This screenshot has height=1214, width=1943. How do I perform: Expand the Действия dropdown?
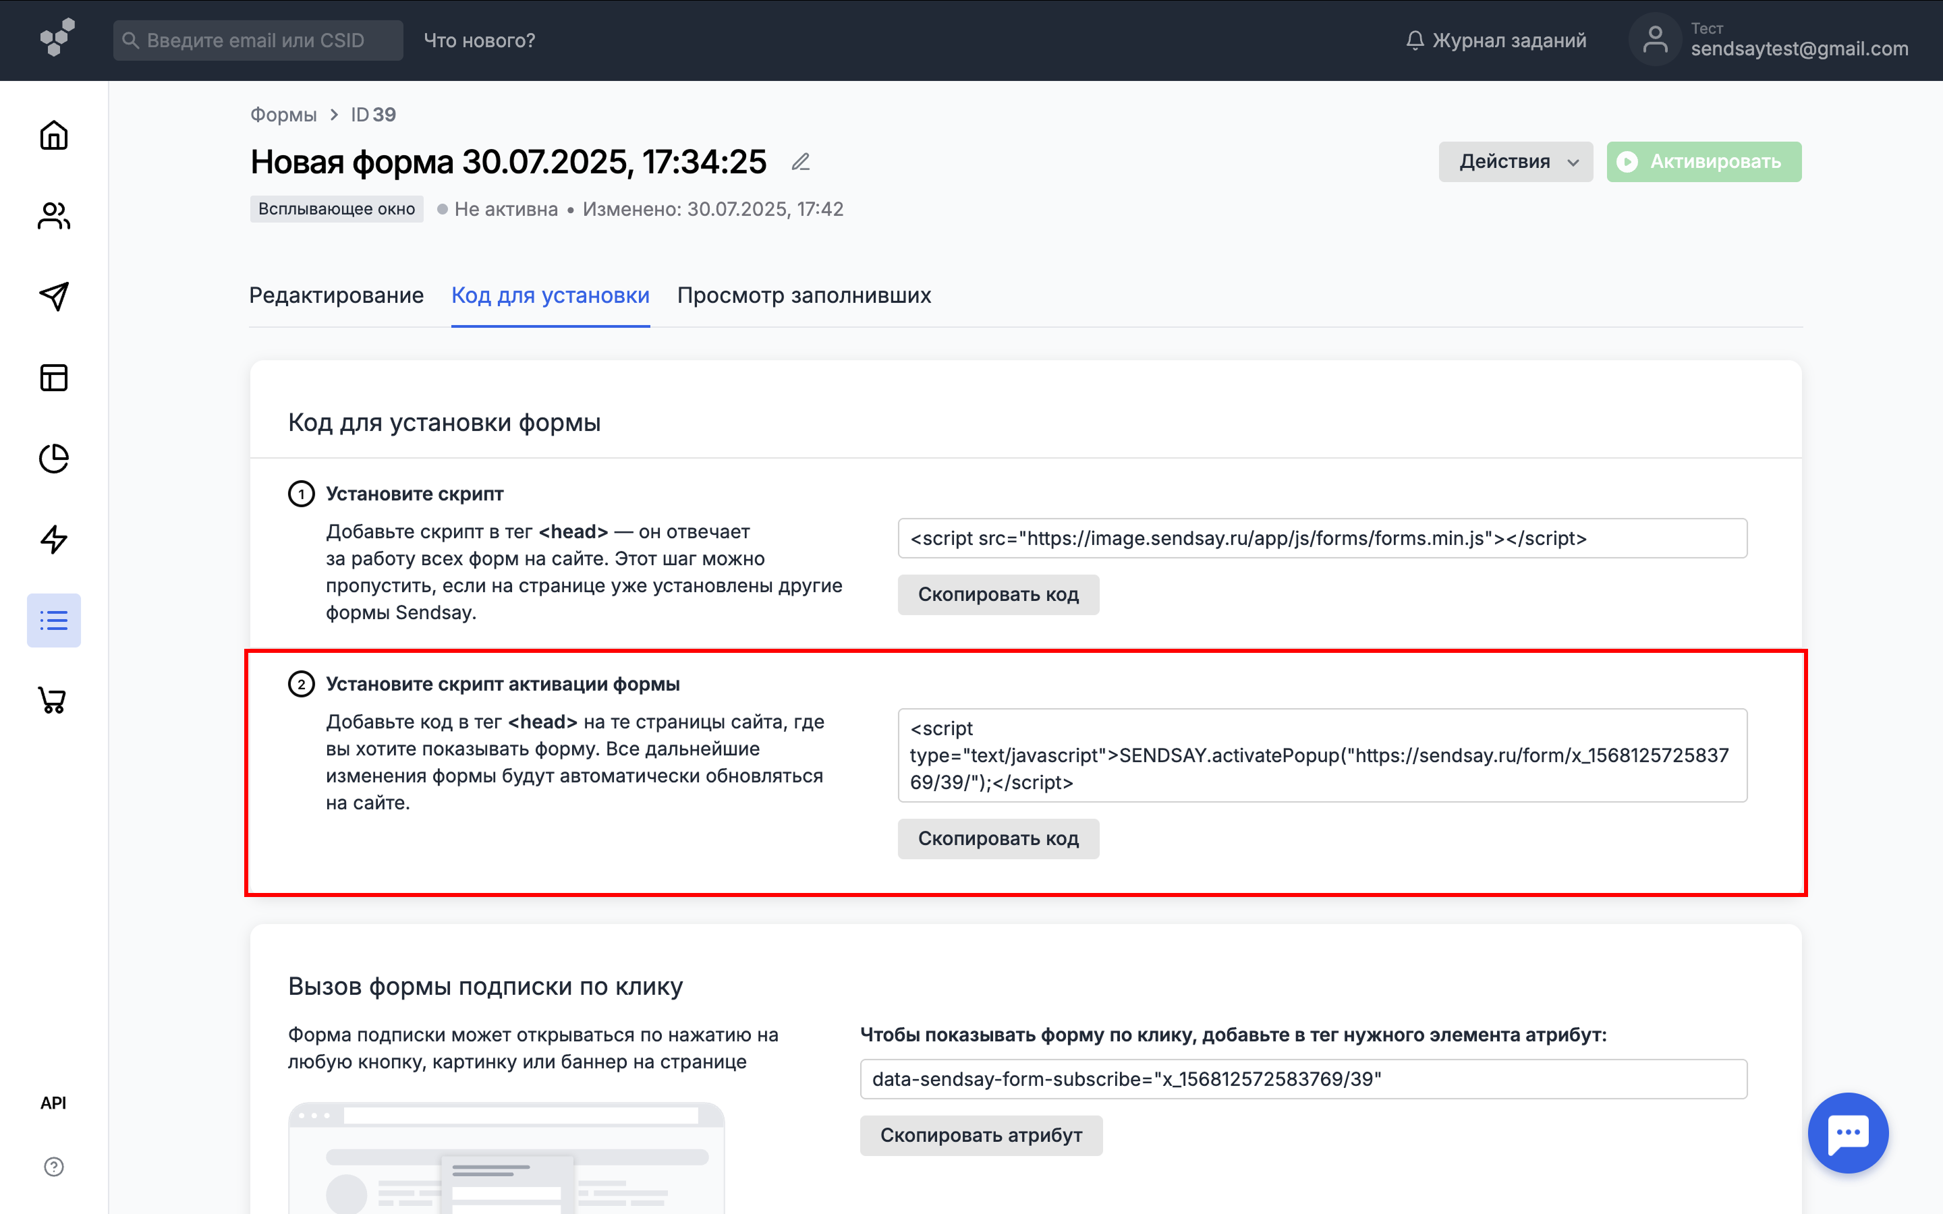point(1515,162)
